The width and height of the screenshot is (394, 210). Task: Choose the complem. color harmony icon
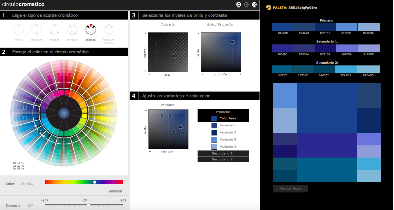point(37,29)
